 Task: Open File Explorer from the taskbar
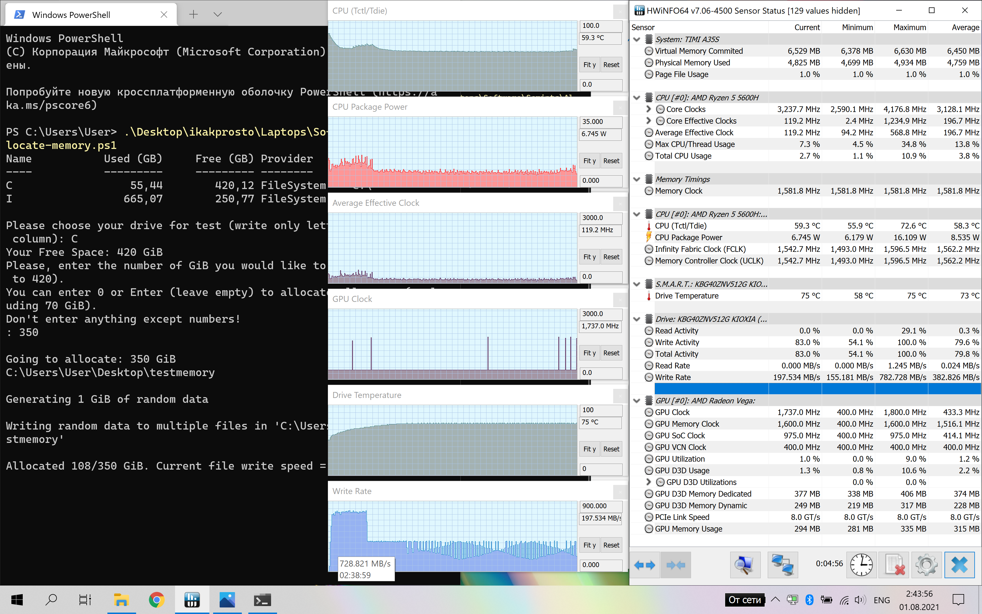click(x=121, y=600)
